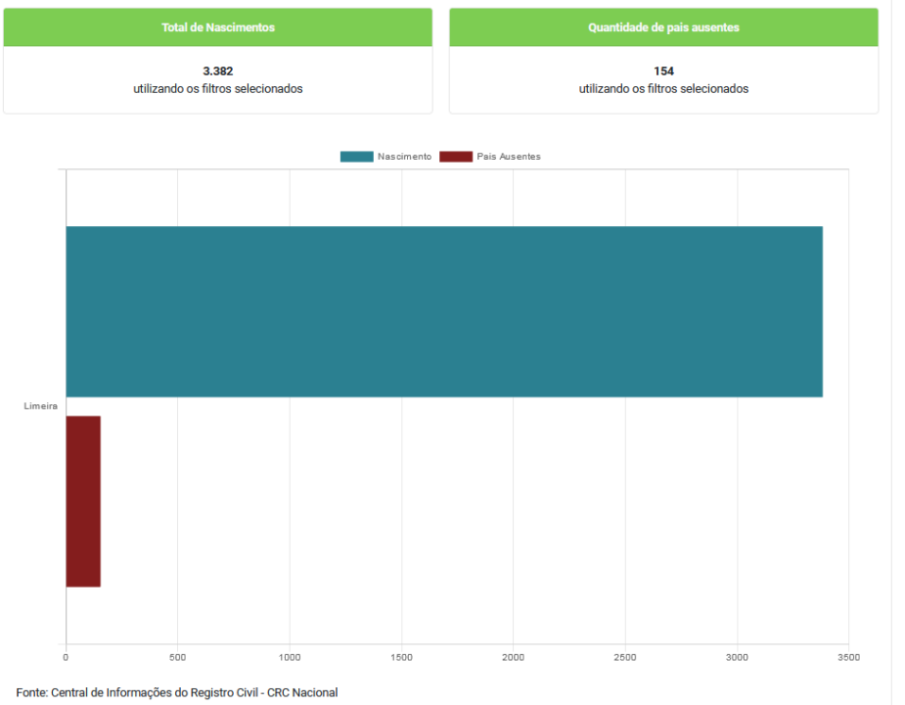This screenshot has height=705, width=905.
Task: Click the 0 x-axis tick label
Action: coord(66,657)
